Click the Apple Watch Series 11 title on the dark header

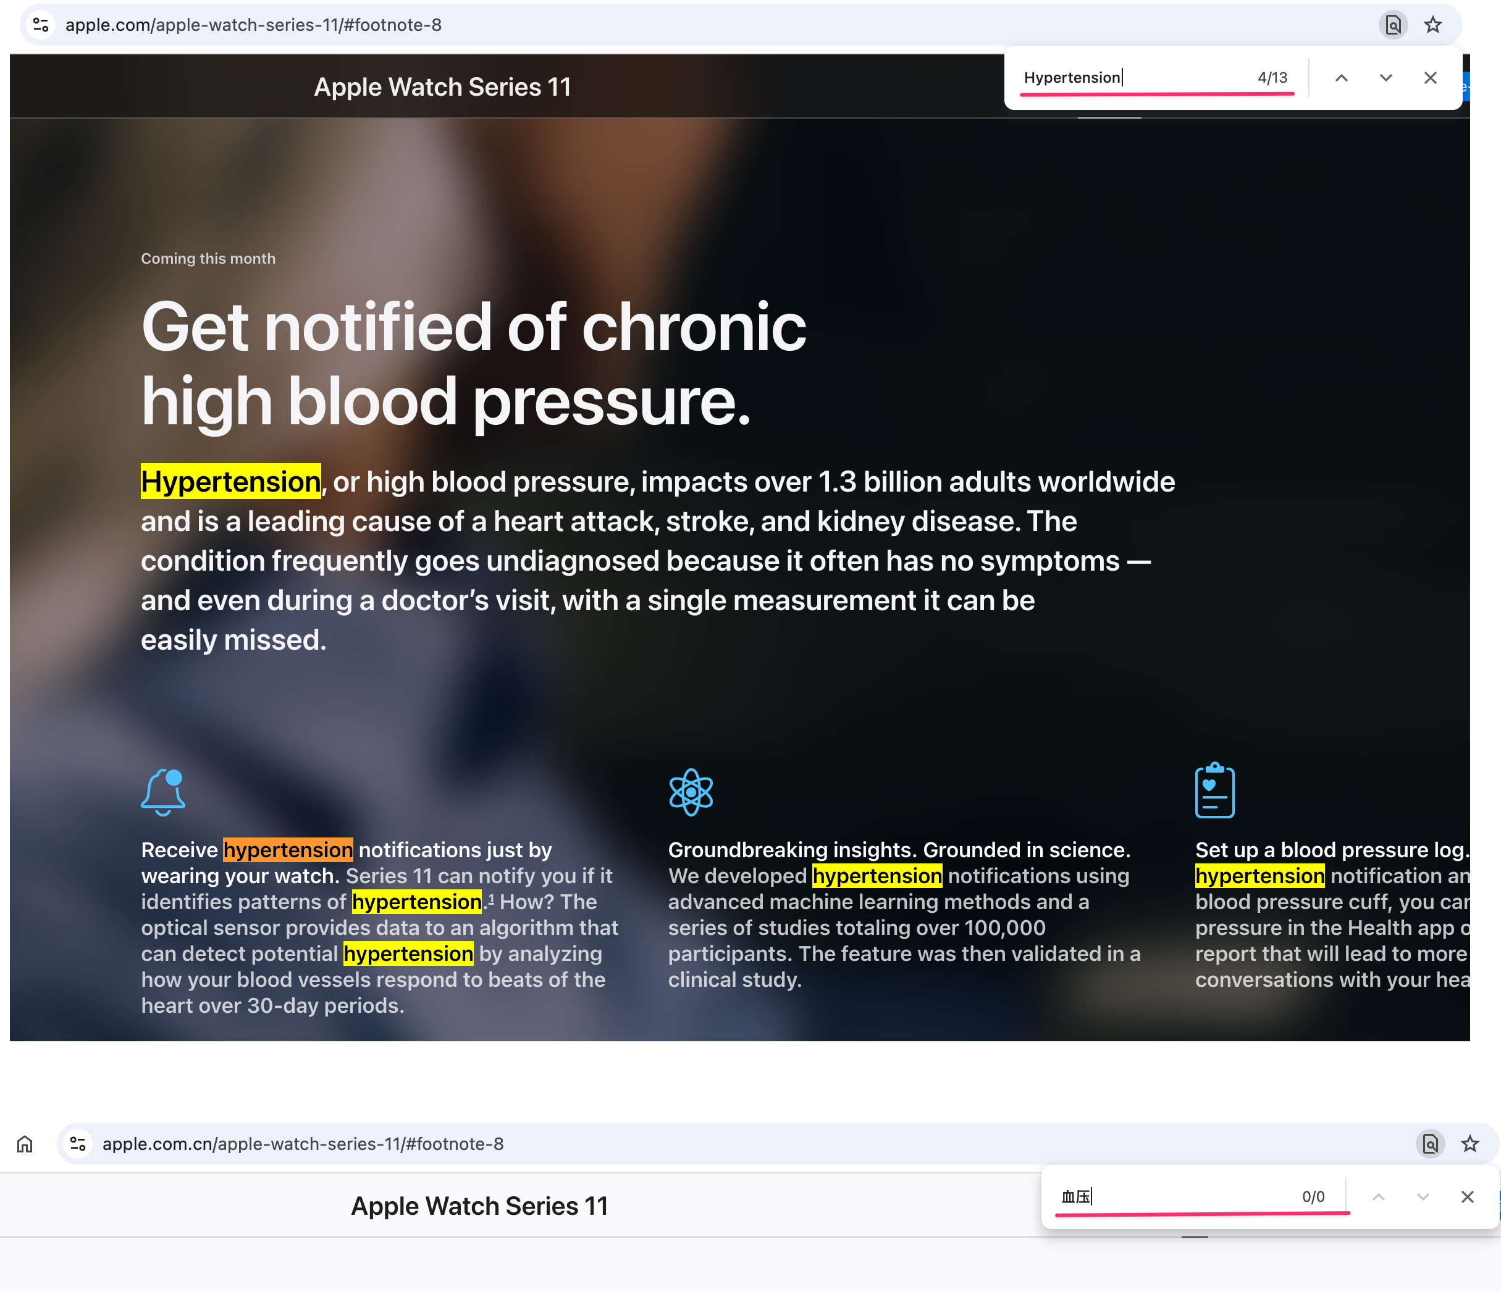pos(442,87)
